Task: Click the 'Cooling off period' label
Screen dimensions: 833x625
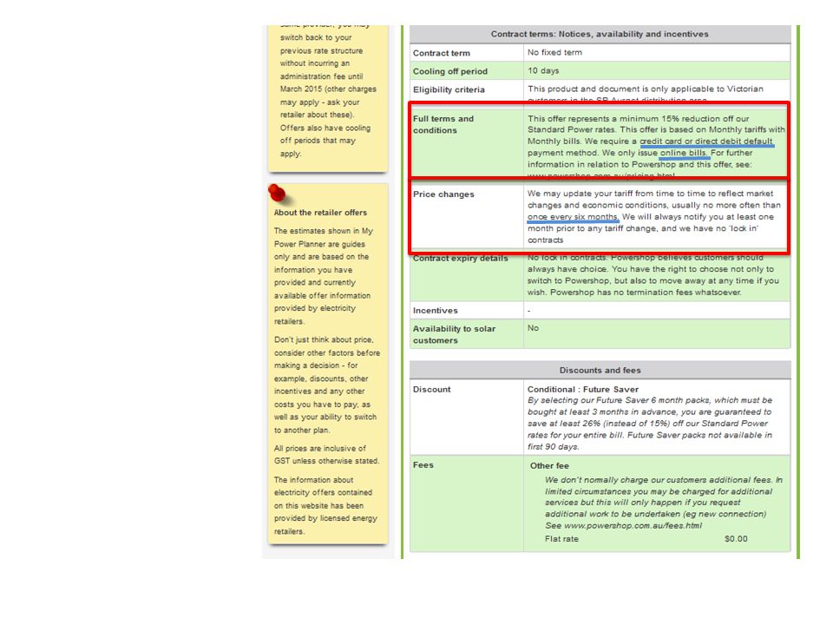Action: coord(450,71)
